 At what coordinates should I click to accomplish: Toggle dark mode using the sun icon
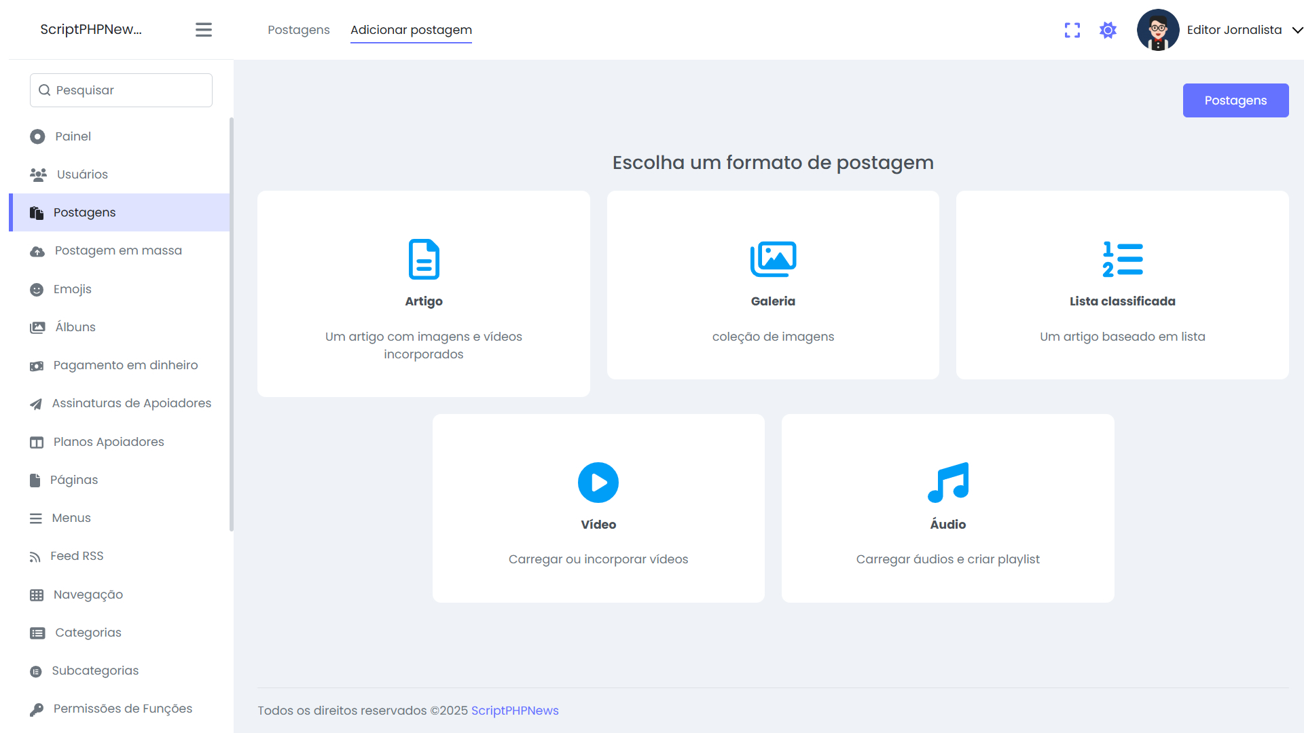[x=1108, y=30]
